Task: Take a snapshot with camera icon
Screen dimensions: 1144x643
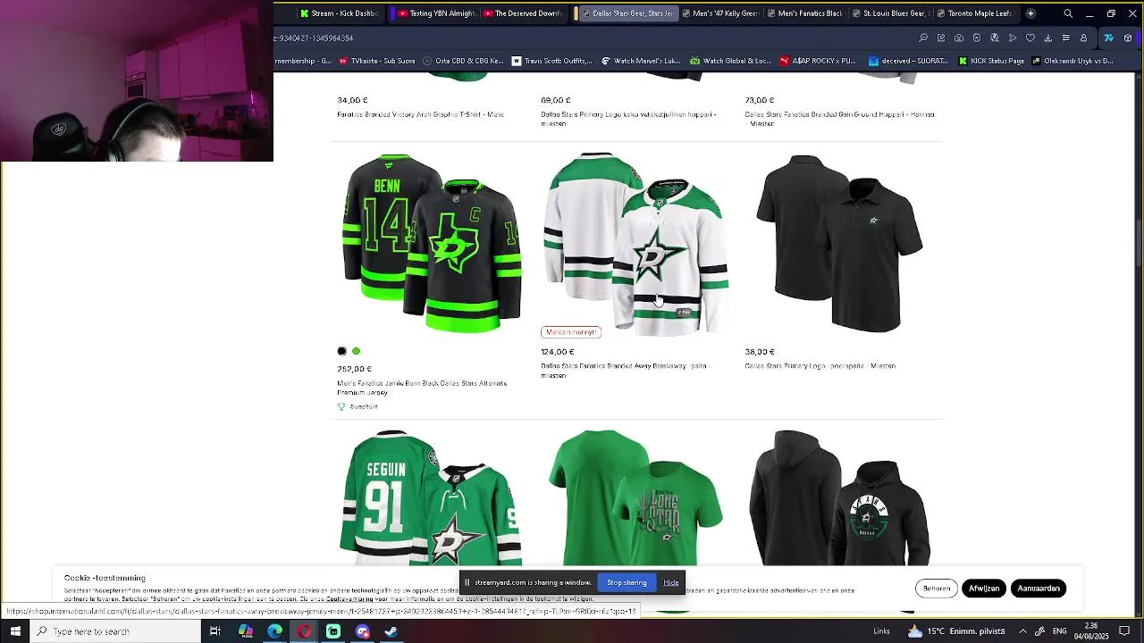Action: [959, 38]
